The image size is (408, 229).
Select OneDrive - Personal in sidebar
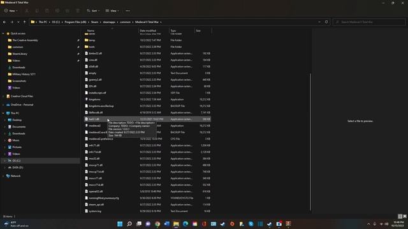tap(22, 105)
